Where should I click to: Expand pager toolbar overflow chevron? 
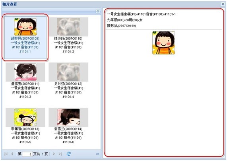pos(97,154)
